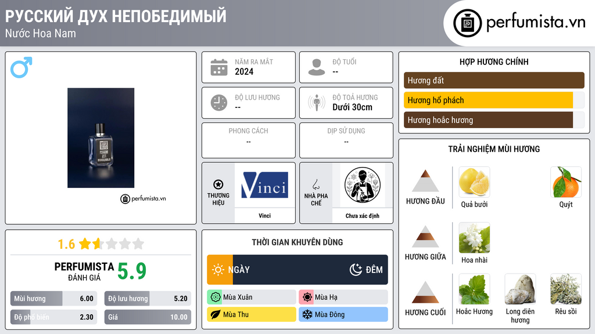Click the perfume bottle product photo
This screenshot has height=334, width=595.
[101, 138]
